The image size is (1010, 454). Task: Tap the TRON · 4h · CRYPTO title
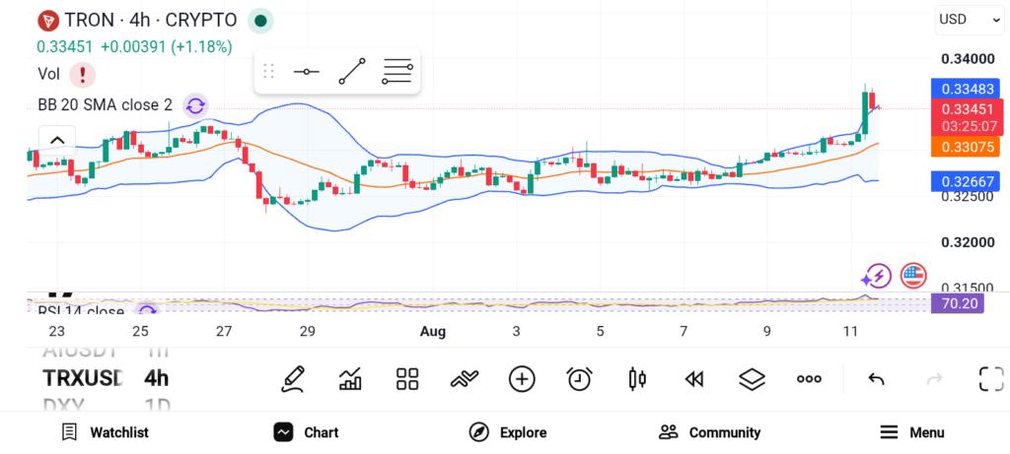151,21
